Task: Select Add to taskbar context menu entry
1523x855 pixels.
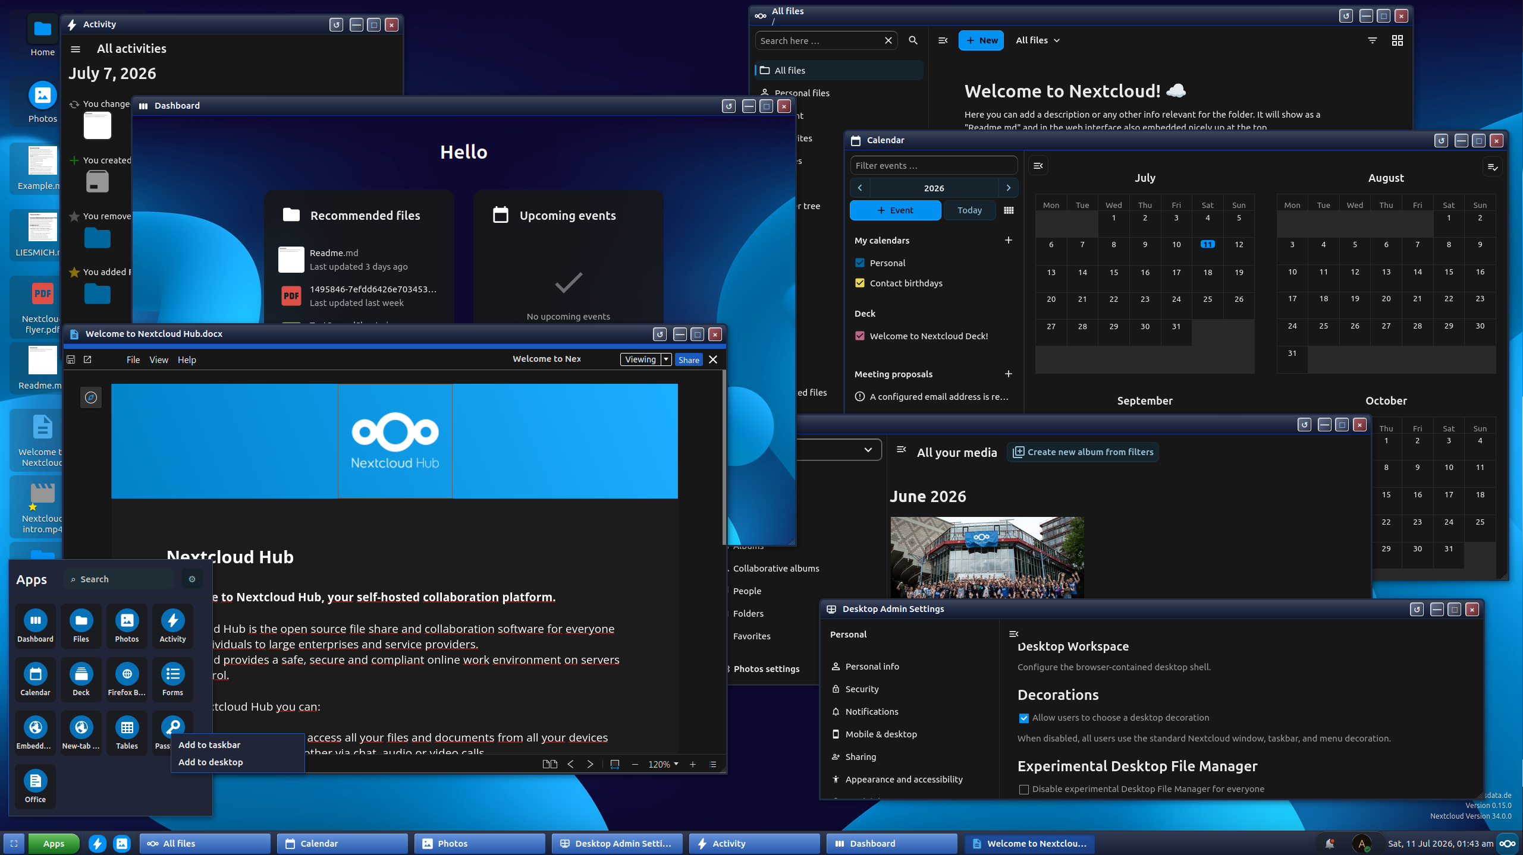Action: (x=238, y=744)
